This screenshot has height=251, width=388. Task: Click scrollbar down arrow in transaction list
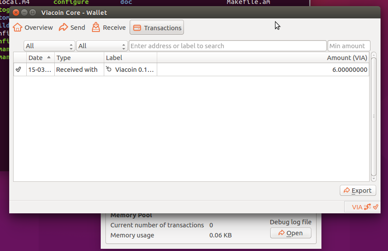point(374,178)
